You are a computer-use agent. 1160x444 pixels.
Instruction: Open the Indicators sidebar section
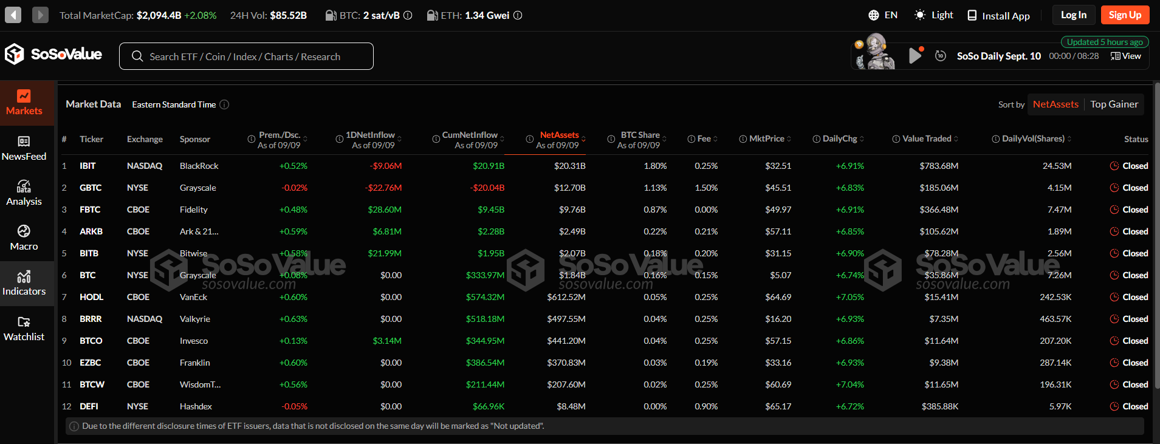(24, 284)
